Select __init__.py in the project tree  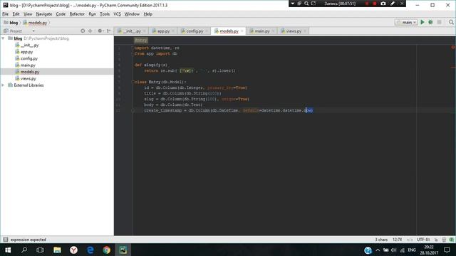pos(29,46)
